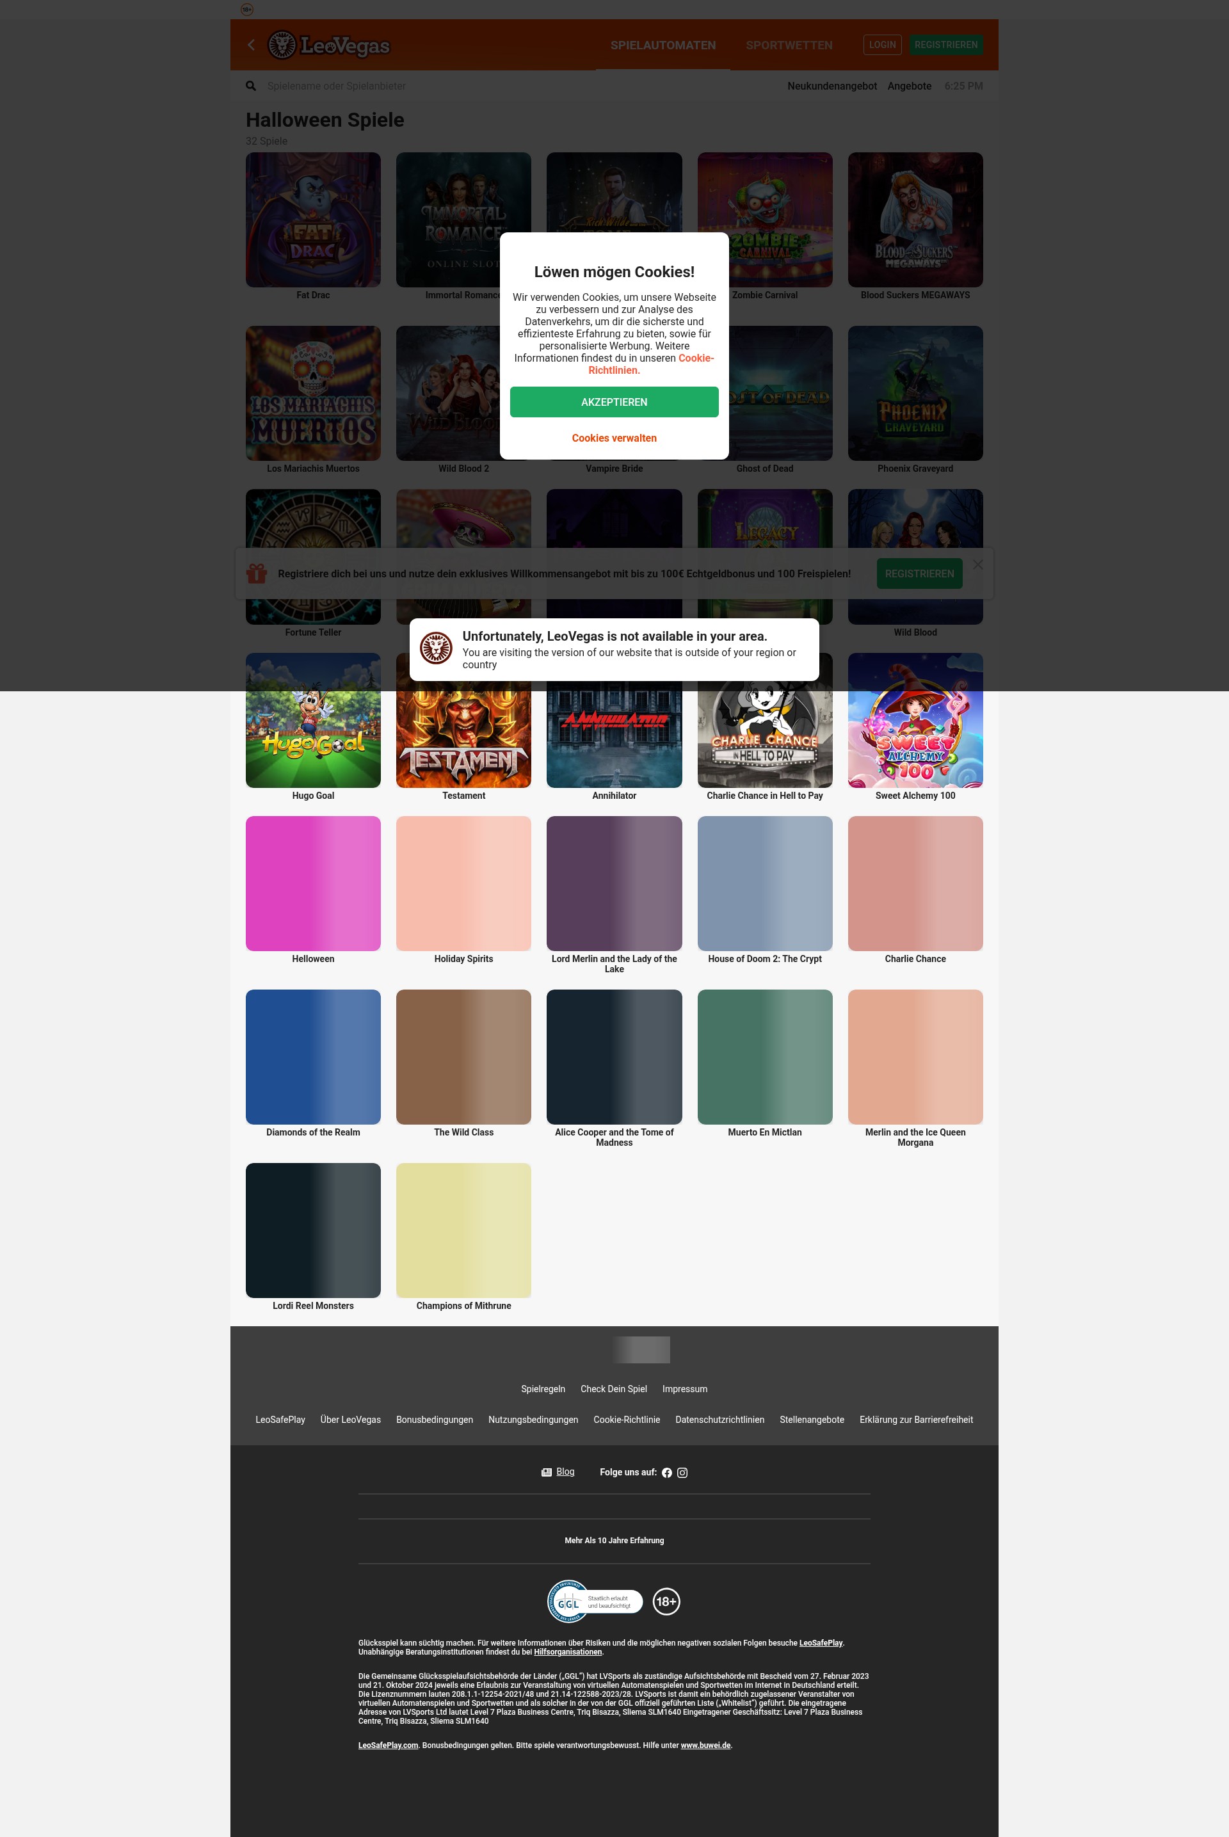Image resolution: width=1229 pixels, height=1837 pixels.
Task: Open Lordi Reel Monsters tile
Action: [314, 1230]
